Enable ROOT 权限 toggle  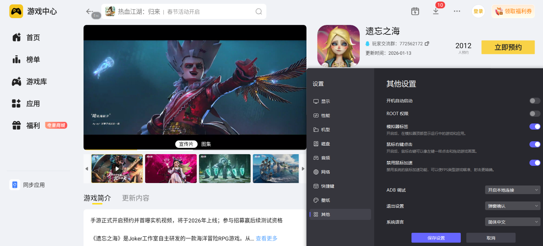point(535,114)
